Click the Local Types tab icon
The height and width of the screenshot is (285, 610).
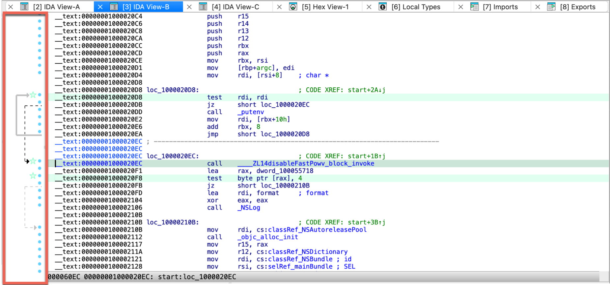[382, 7]
